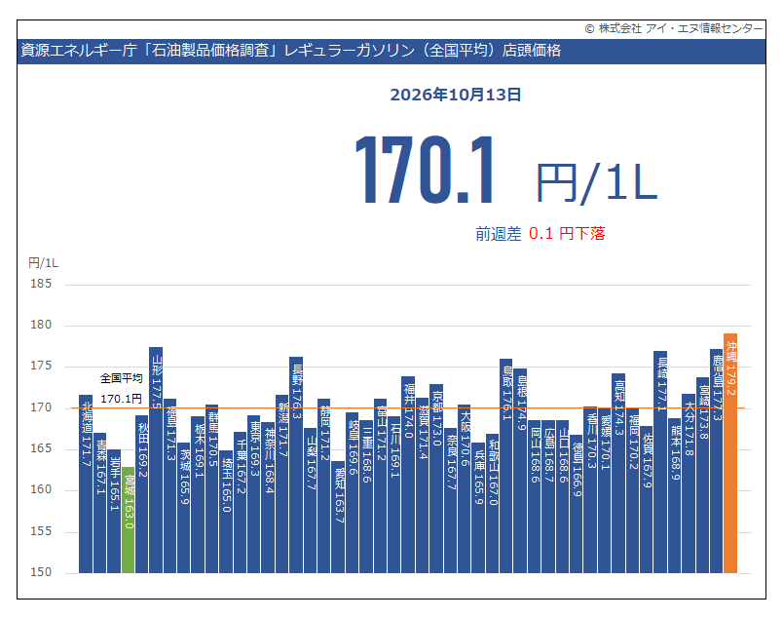Click the 170.1円 average line label
The width and height of the screenshot is (783, 619).
(x=122, y=399)
